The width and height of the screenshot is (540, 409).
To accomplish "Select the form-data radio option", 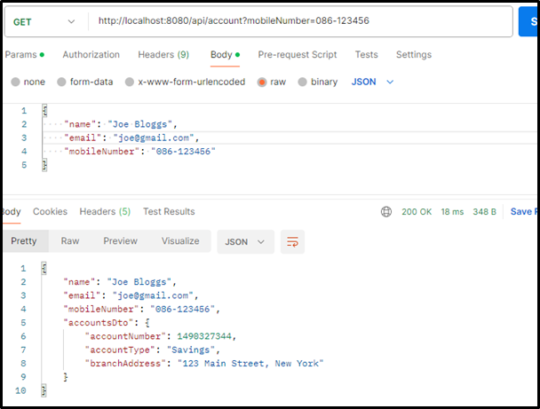I will (61, 82).
